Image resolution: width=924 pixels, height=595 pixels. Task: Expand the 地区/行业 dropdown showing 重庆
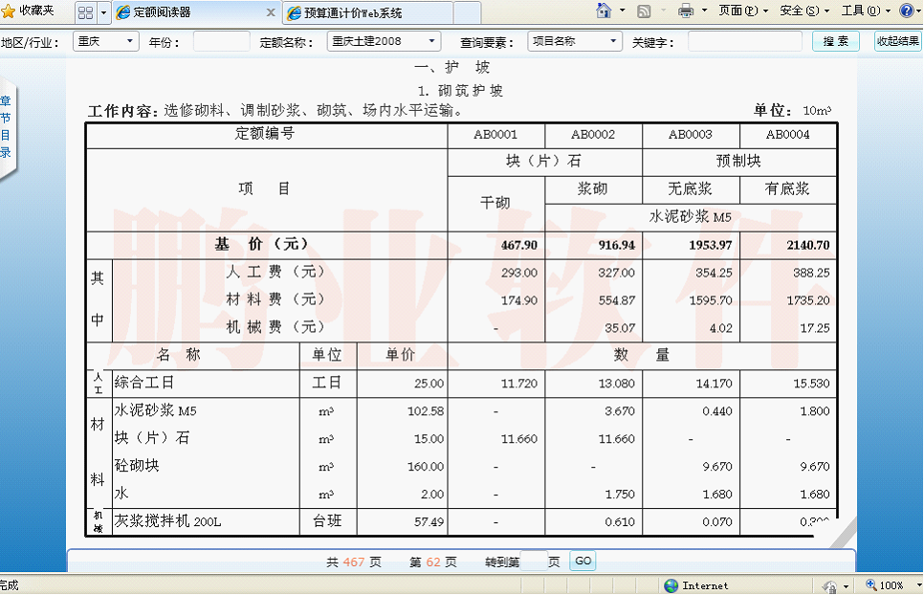103,42
